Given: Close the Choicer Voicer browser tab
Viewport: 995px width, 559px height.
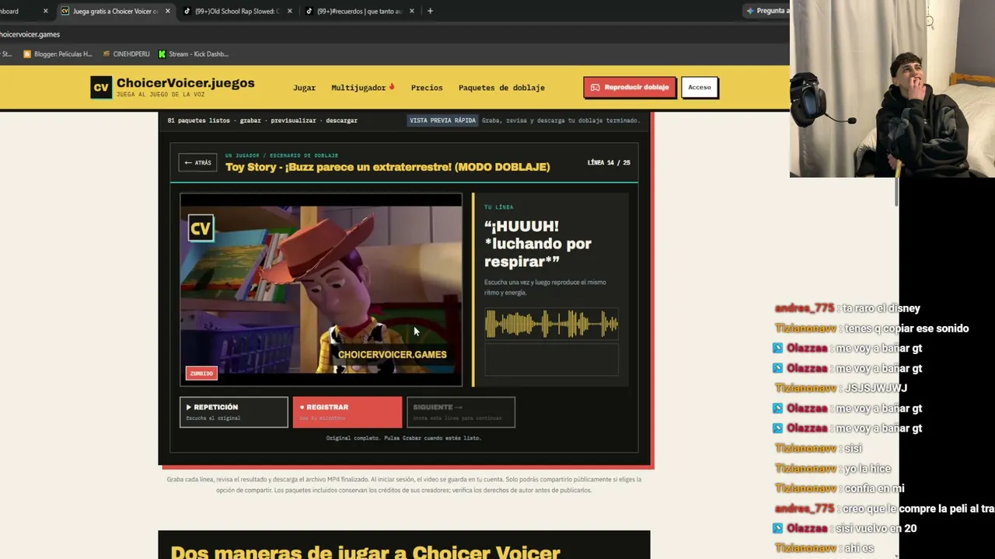Looking at the screenshot, I should click(x=167, y=11).
